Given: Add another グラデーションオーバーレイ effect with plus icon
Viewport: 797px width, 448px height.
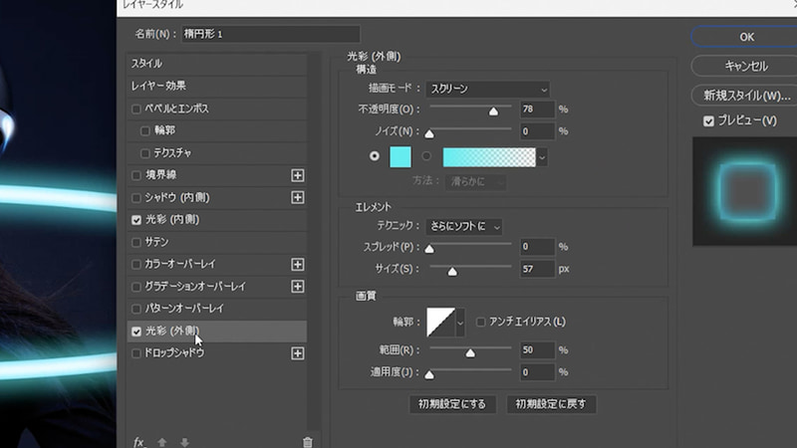Looking at the screenshot, I should (x=297, y=287).
